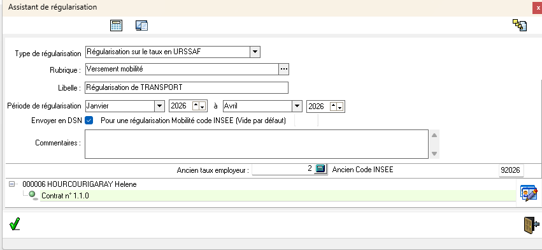Screen dimensions: 542x250
Task: Click the Rubrique field Versement mobilité
Action: coord(182,70)
